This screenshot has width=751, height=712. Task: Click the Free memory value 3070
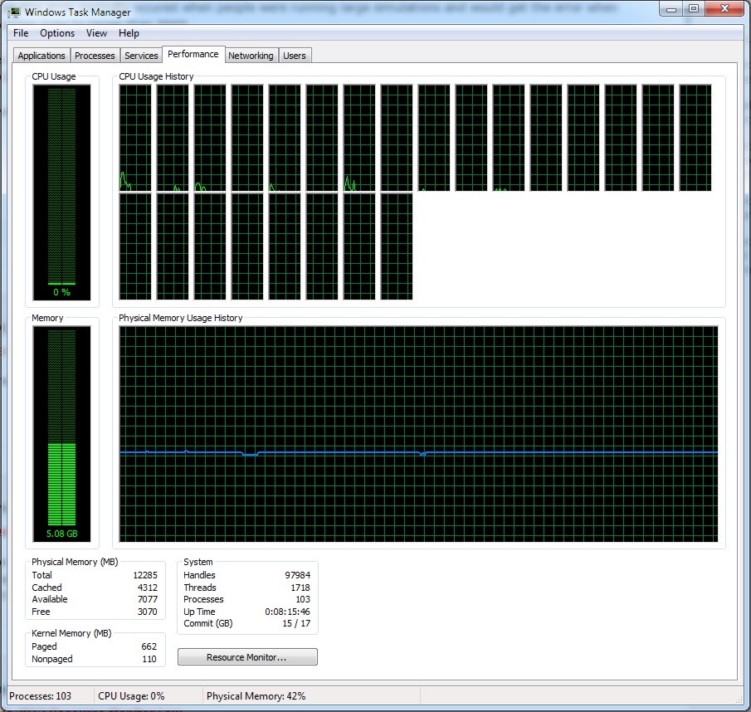148,612
